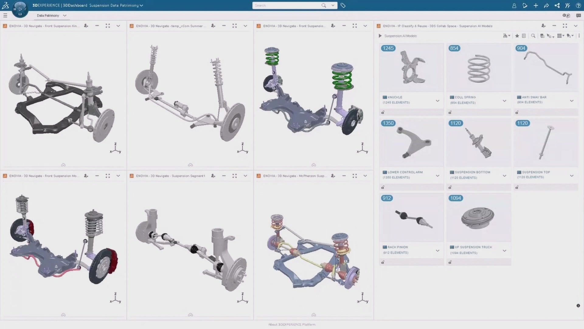Viewport: 584px width, 329px height.
Task: Expand the Coil Spring card chevron
Action: [504, 101]
